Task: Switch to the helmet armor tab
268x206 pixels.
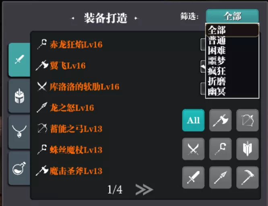Action: tap(19, 96)
